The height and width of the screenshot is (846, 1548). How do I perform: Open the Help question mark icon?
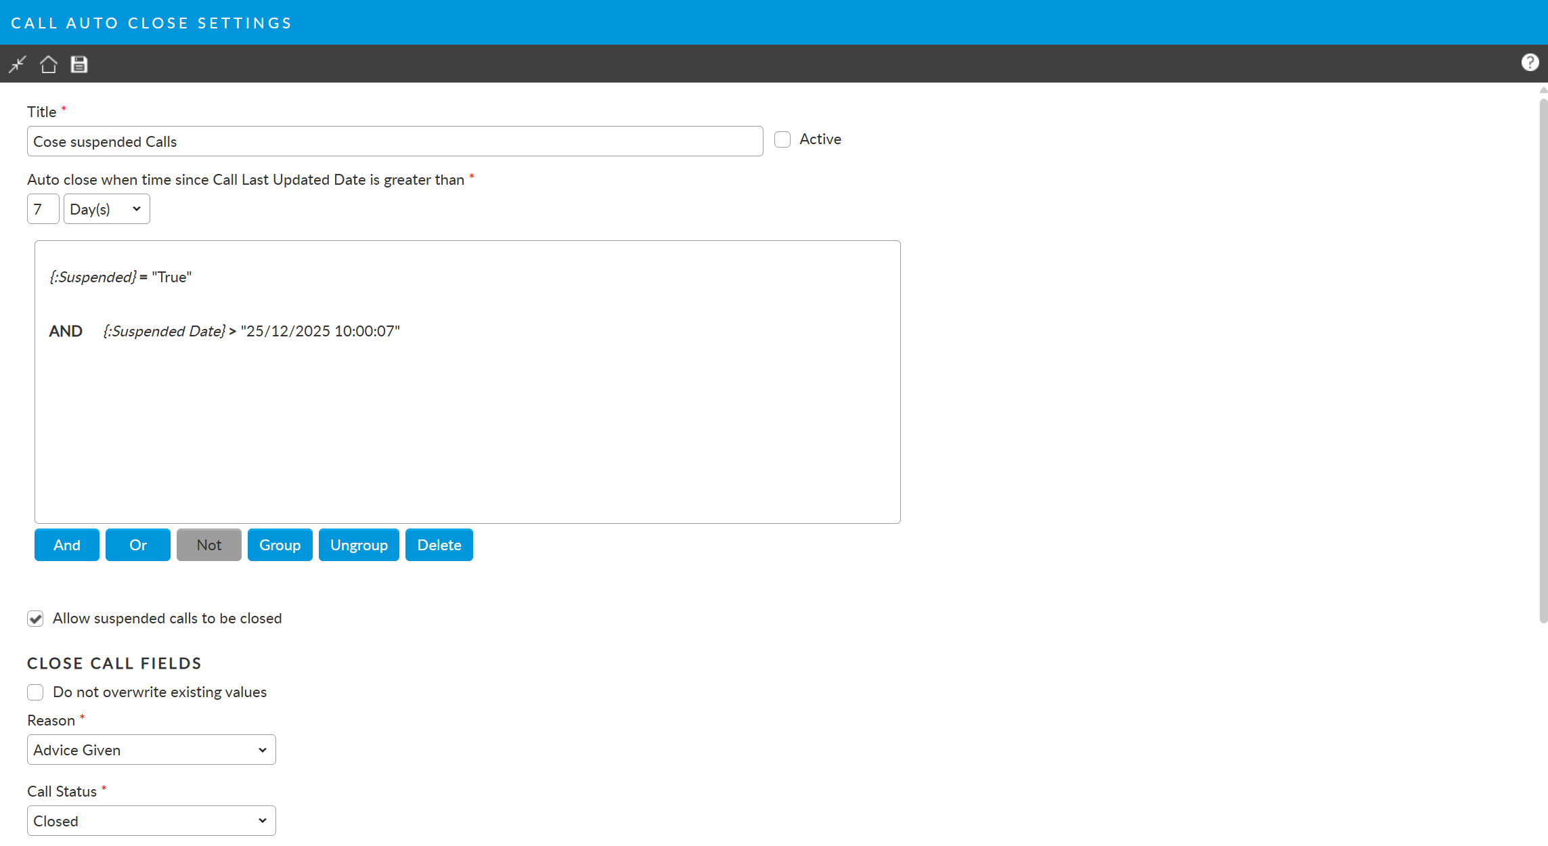click(1530, 63)
